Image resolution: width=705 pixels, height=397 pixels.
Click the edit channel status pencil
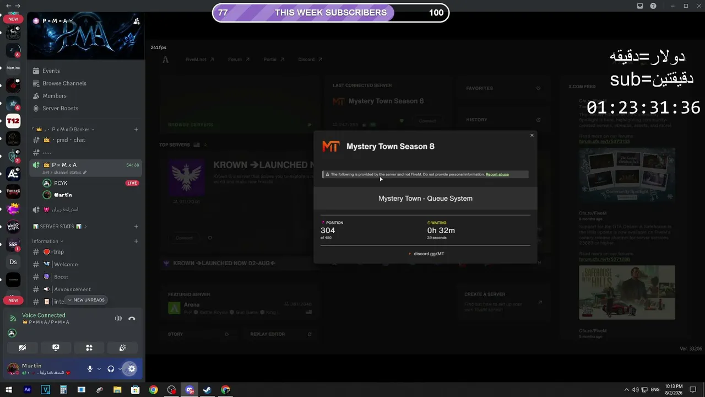click(x=85, y=173)
